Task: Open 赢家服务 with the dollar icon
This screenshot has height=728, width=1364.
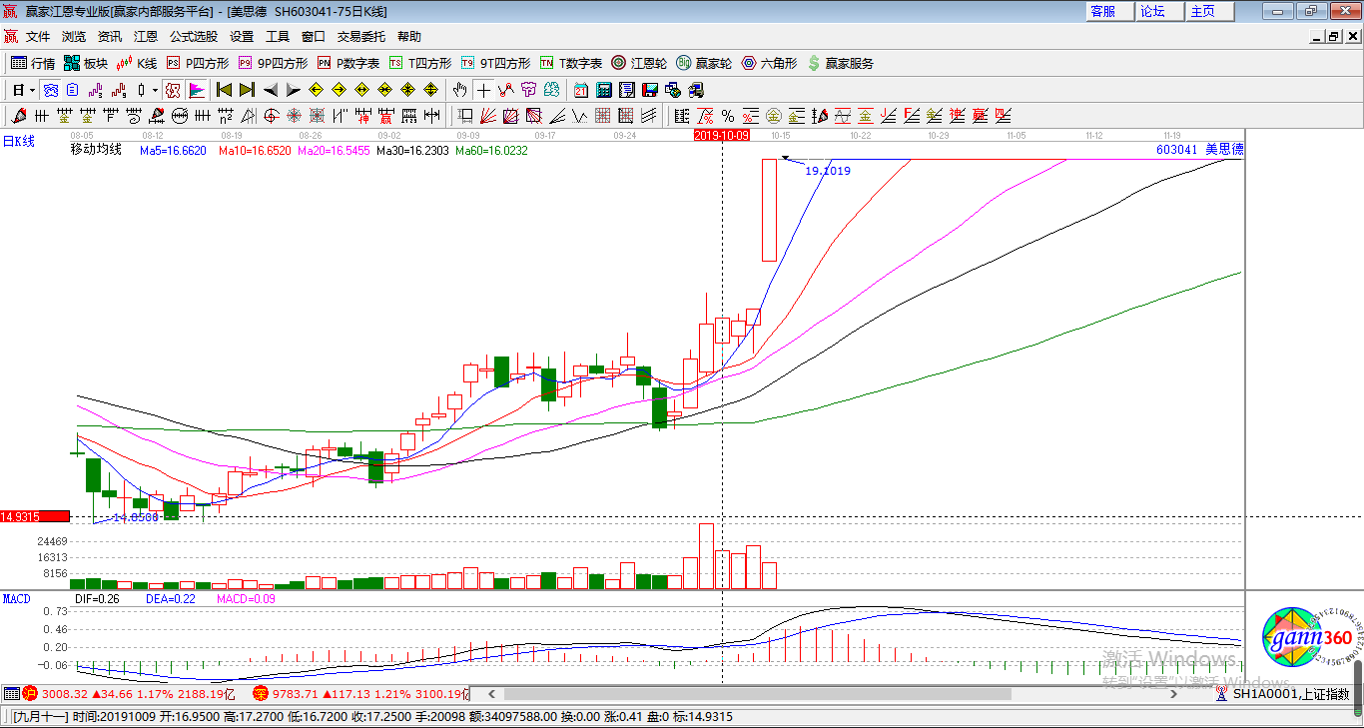Action: [x=840, y=63]
